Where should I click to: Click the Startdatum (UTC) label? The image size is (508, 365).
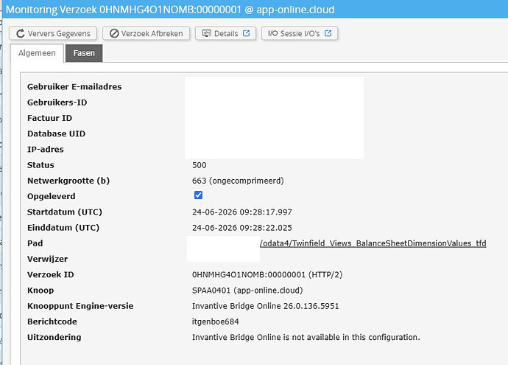(x=65, y=212)
